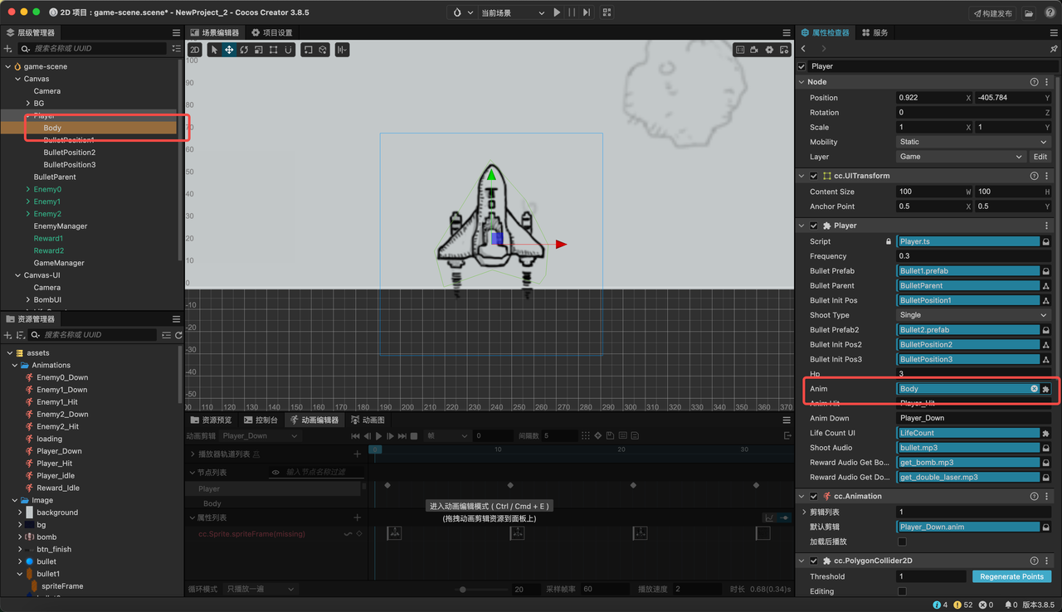Image resolution: width=1062 pixels, height=612 pixels.
Task: Toggle the 2D view mode button
Action: pyautogui.click(x=194, y=50)
